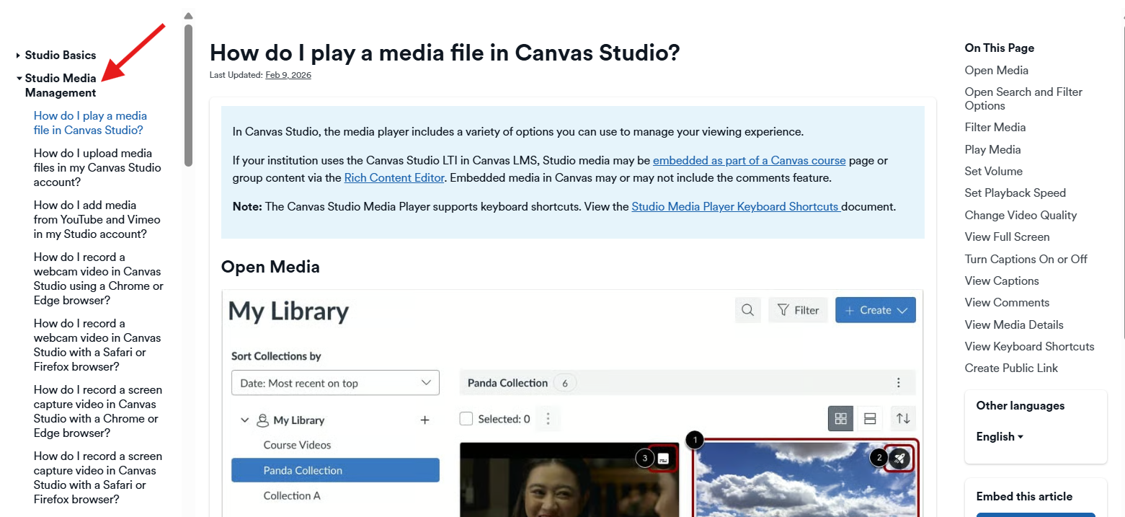Open screen capture Safari or Firefox article link
1125x517 pixels.
98,477
